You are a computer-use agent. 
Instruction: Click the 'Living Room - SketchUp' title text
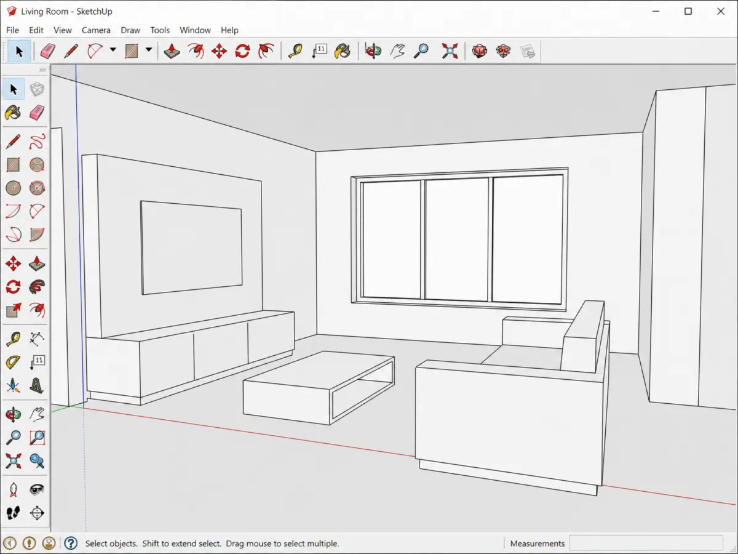pyautogui.click(x=66, y=11)
